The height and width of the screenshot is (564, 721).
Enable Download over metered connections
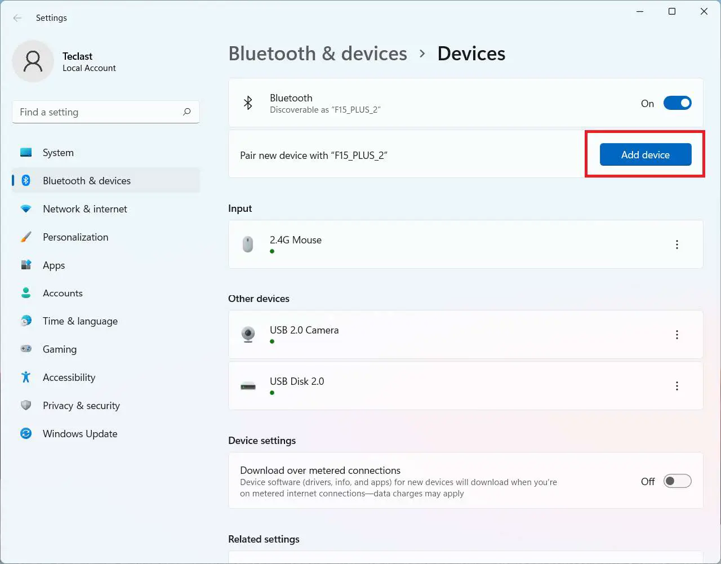click(677, 481)
